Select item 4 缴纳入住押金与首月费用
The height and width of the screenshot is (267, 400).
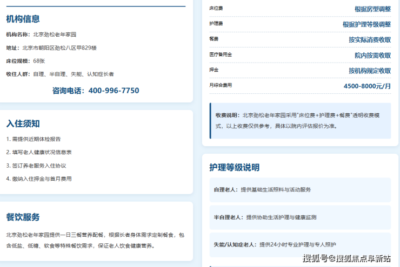[39, 179]
